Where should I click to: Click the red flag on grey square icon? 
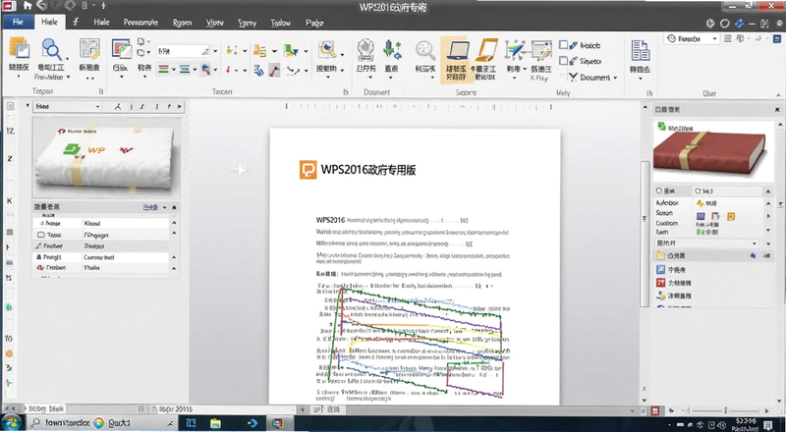click(x=274, y=70)
